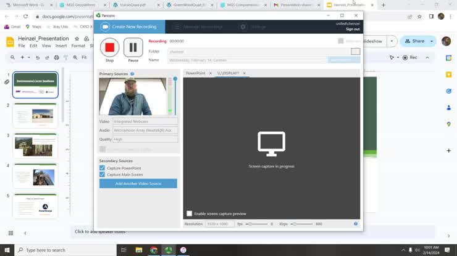Pause the Panopto recording
This screenshot has width=457, height=256.
(133, 47)
